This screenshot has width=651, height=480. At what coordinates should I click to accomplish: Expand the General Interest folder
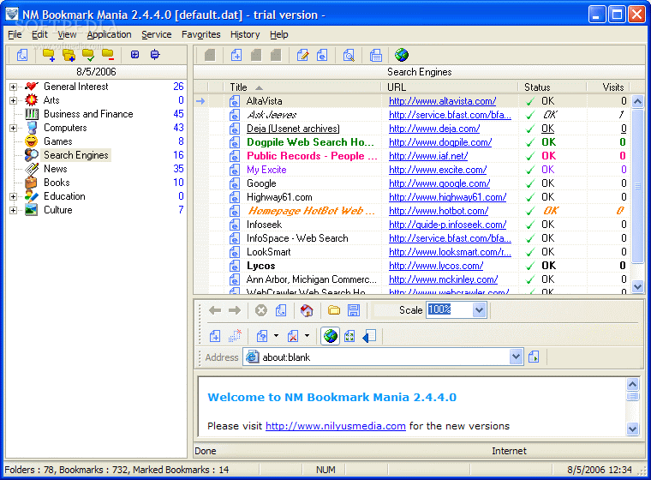coord(14,87)
